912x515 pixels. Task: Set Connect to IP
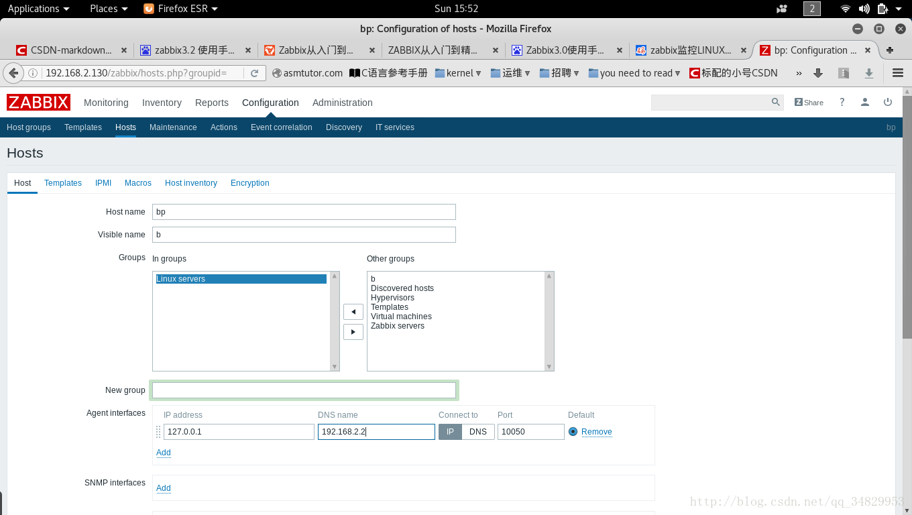click(x=451, y=432)
